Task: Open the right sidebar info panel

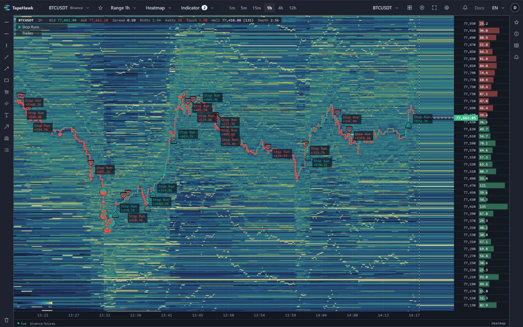Action: pos(516,34)
